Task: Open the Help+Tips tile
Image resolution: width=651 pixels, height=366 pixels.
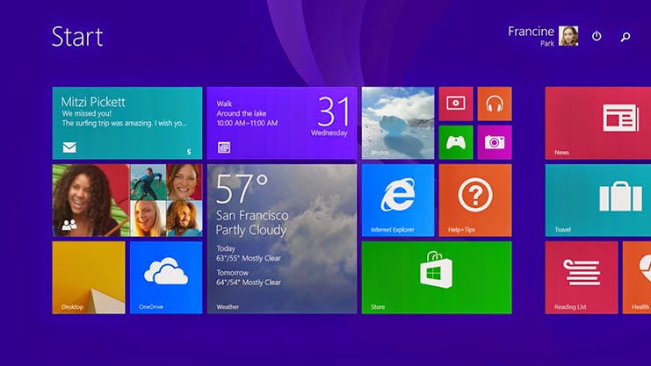Action: (x=475, y=200)
